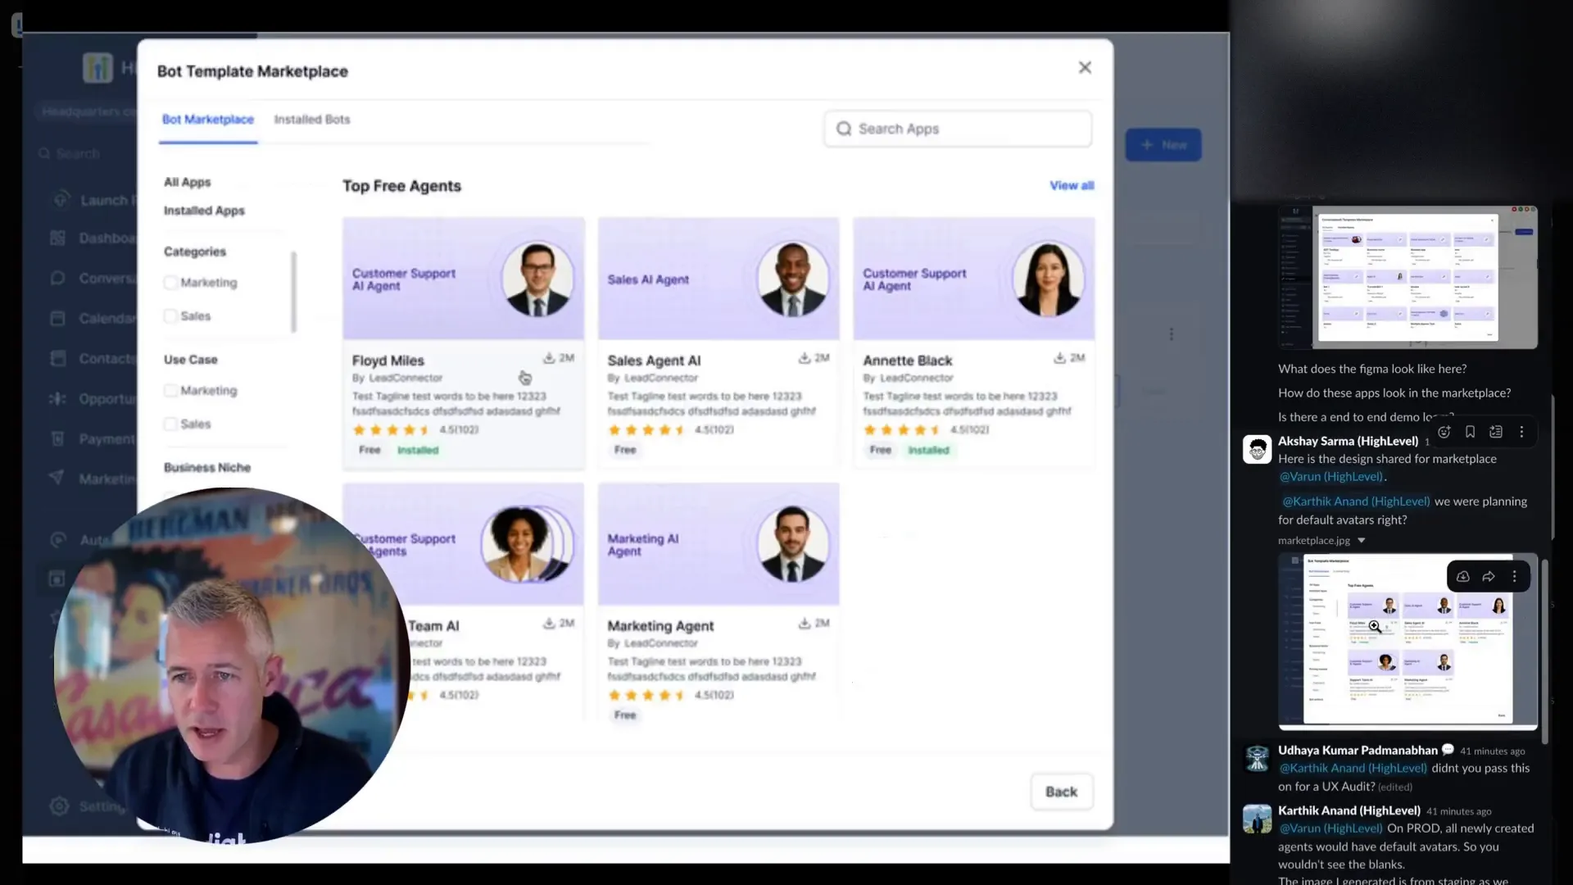The width and height of the screenshot is (1573, 885).
Task: Click the vertical three-dot menu behind the dialog
Action: point(1172,334)
